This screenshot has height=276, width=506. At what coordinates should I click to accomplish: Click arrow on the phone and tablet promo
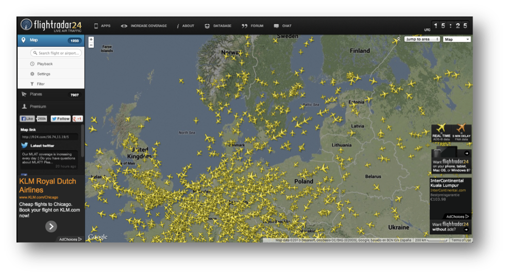467,153
